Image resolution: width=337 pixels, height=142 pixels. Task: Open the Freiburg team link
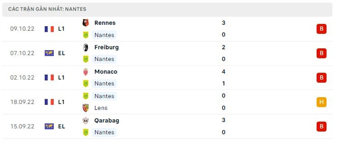106,47
